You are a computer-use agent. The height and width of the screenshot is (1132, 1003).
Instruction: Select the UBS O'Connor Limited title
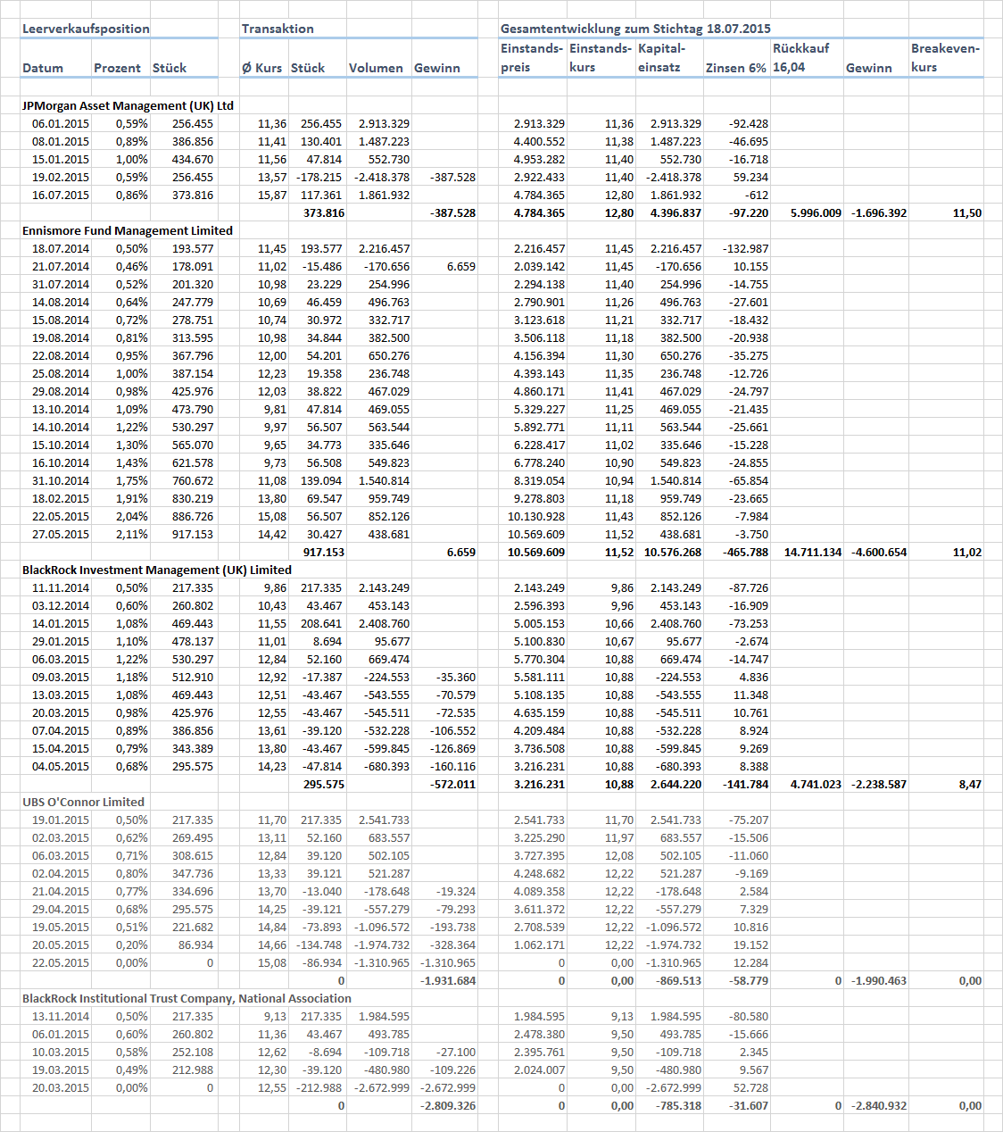[83, 802]
